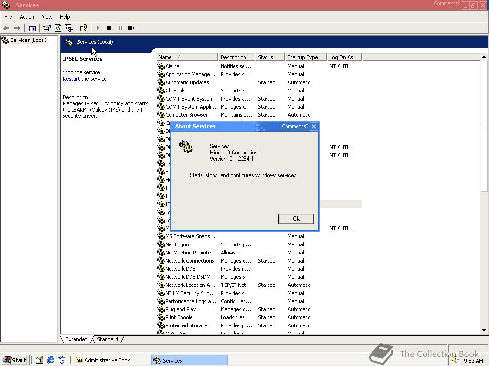Click Net Logon service gear icon

click(x=160, y=244)
